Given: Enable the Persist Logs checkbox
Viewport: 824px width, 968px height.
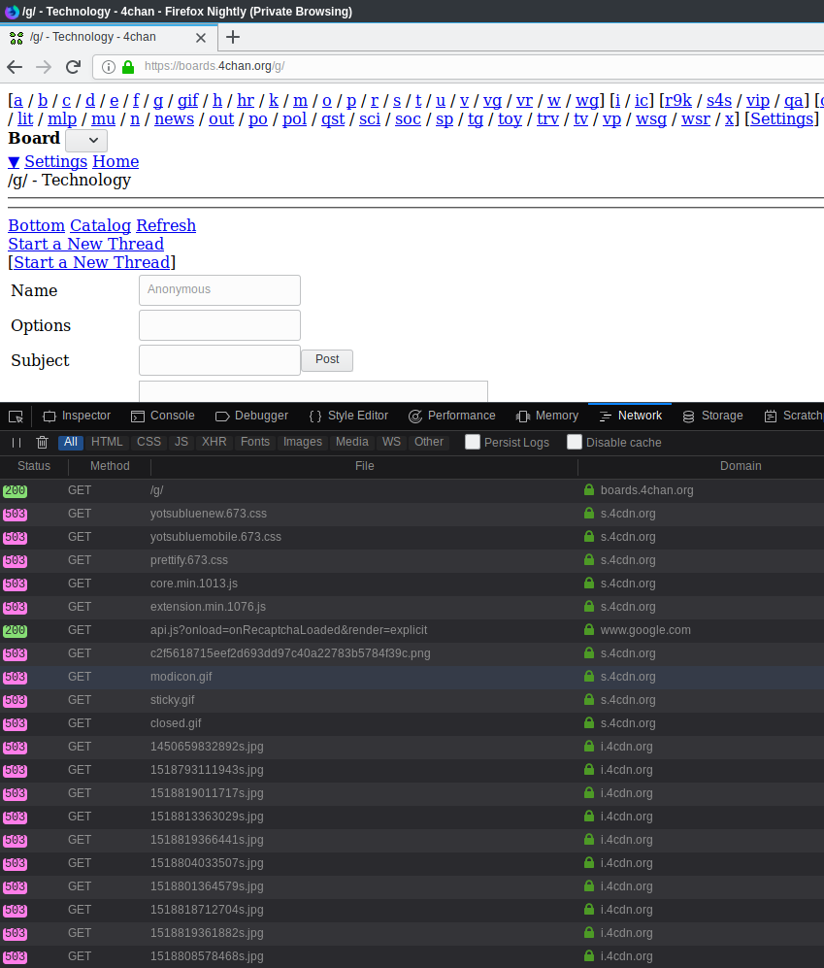Looking at the screenshot, I should pyautogui.click(x=473, y=442).
